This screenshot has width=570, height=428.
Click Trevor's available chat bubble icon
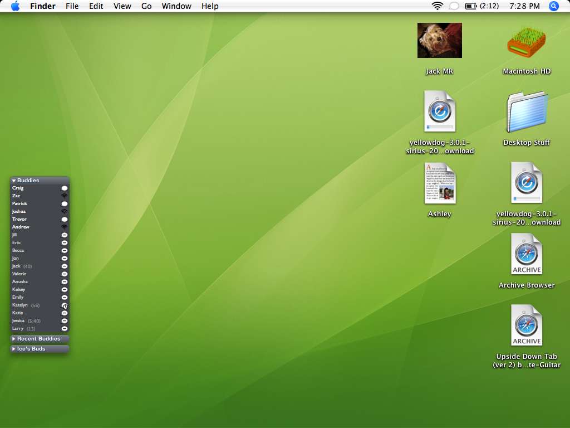[x=65, y=220]
